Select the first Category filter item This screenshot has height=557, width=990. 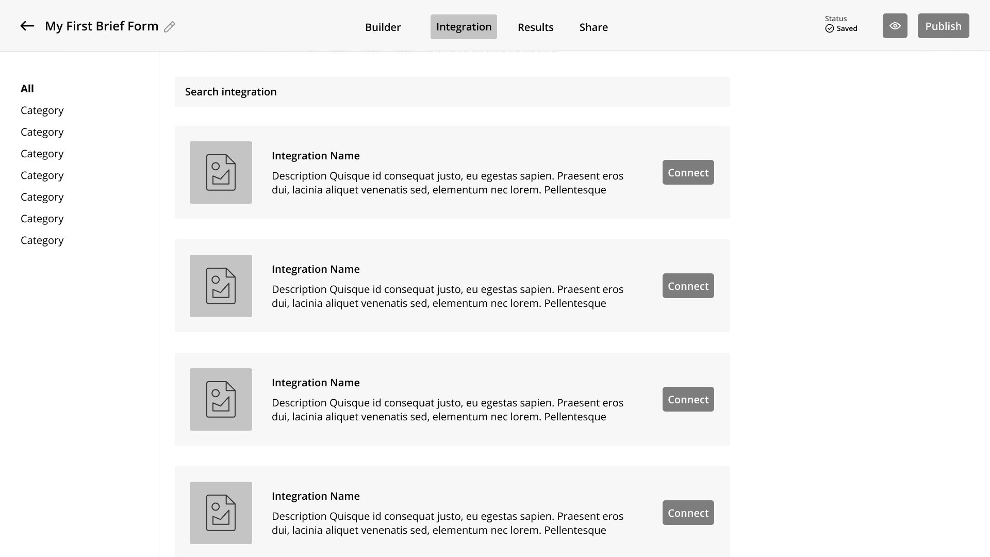42,110
